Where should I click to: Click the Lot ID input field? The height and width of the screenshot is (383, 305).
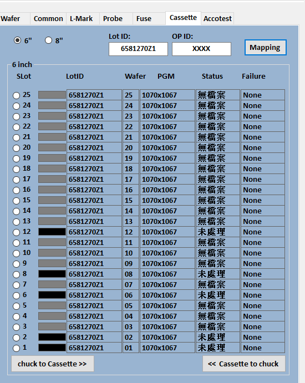pos(138,49)
